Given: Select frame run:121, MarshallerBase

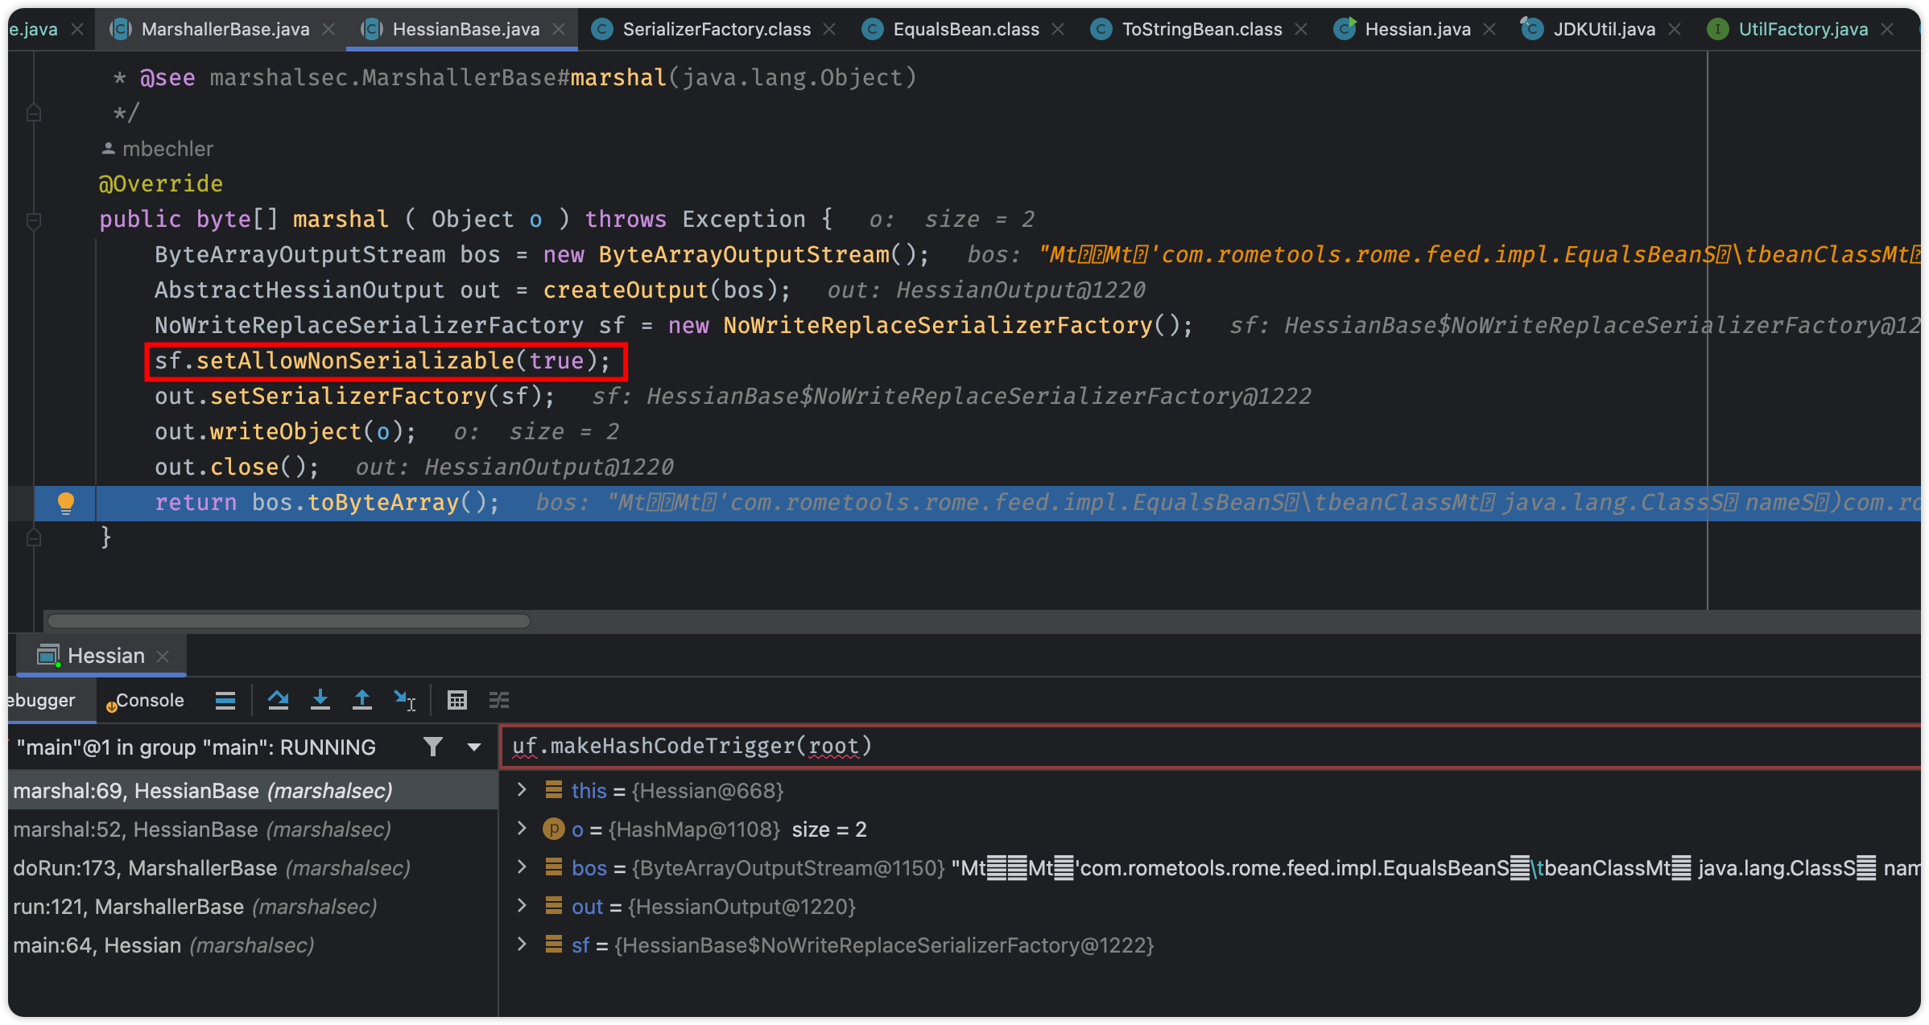Looking at the screenshot, I should pos(253,907).
